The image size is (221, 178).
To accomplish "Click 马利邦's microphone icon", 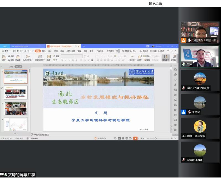I will click(189, 40).
